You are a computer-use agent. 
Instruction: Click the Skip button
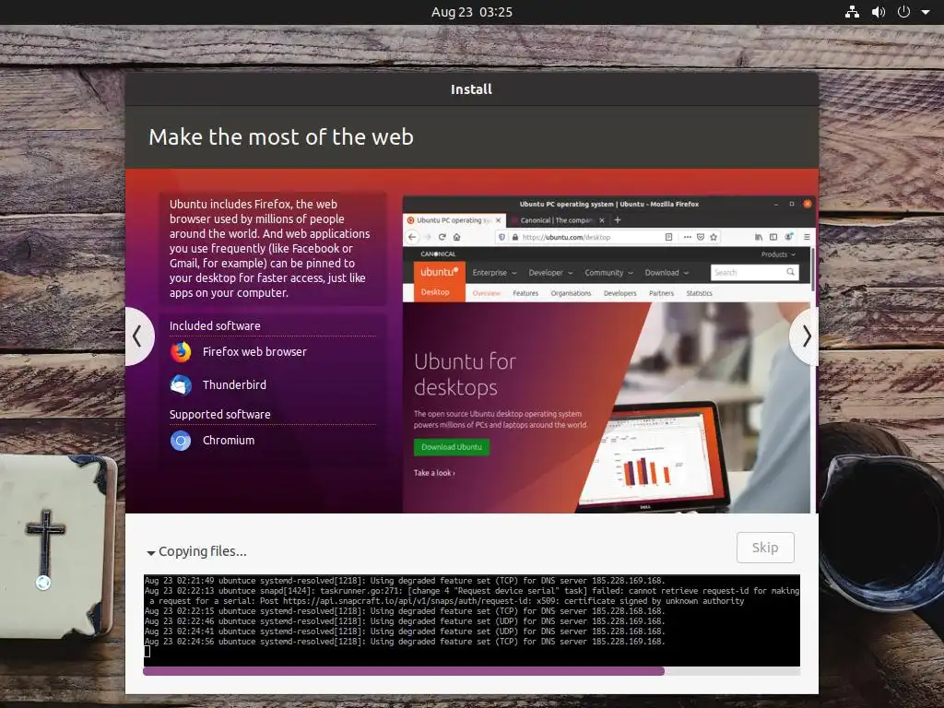point(765,548)
